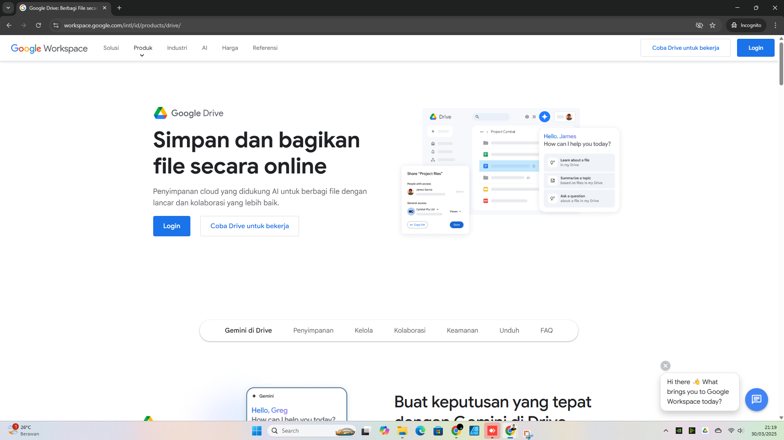Image resolution: width=784 pixels, height=440 pixels.
Task: Click the page vertical scrollbar thumb
Action: [x=781, y=63]
